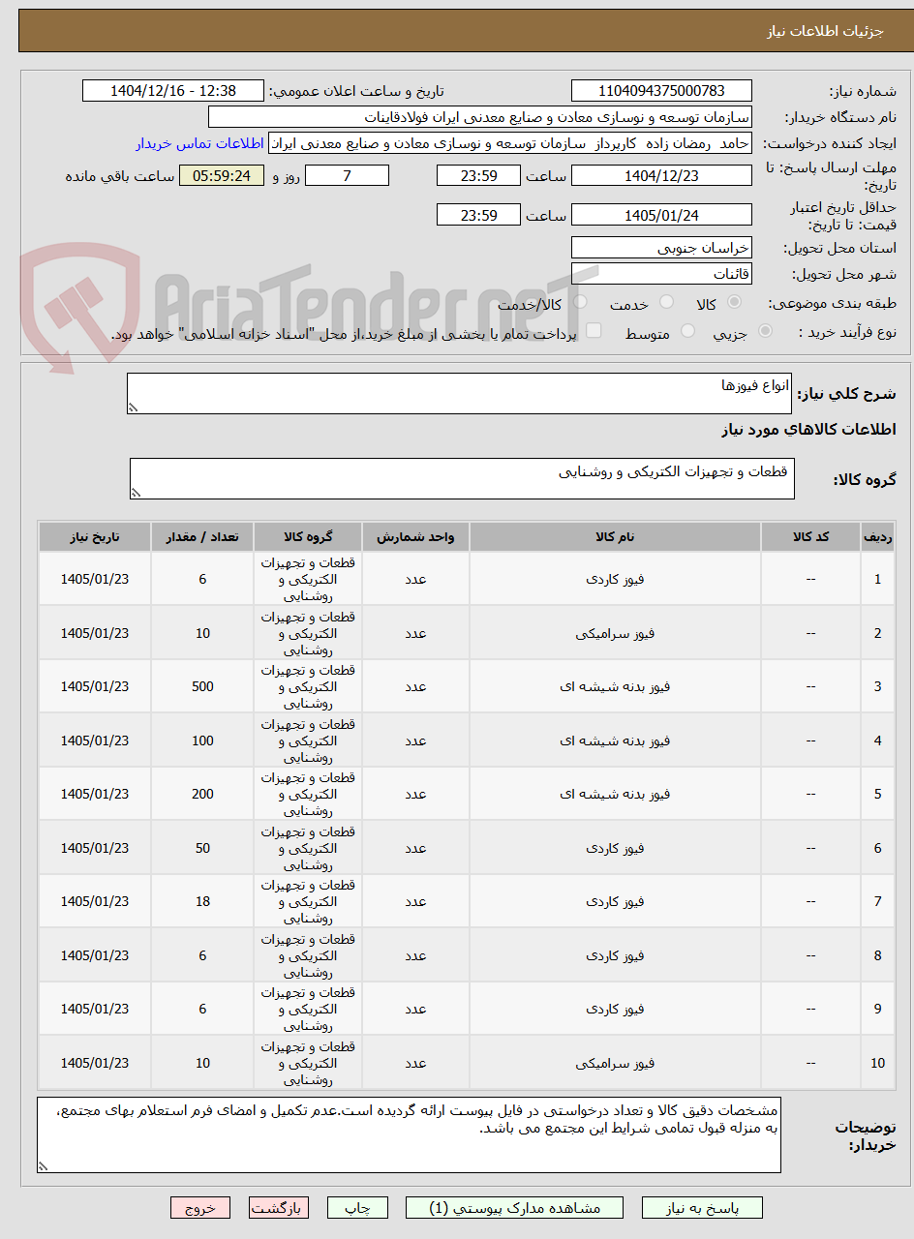Viewport: 914px width, 1239px height.
Task: Open buyer contact info link
Action: click(x=199, y=143)
